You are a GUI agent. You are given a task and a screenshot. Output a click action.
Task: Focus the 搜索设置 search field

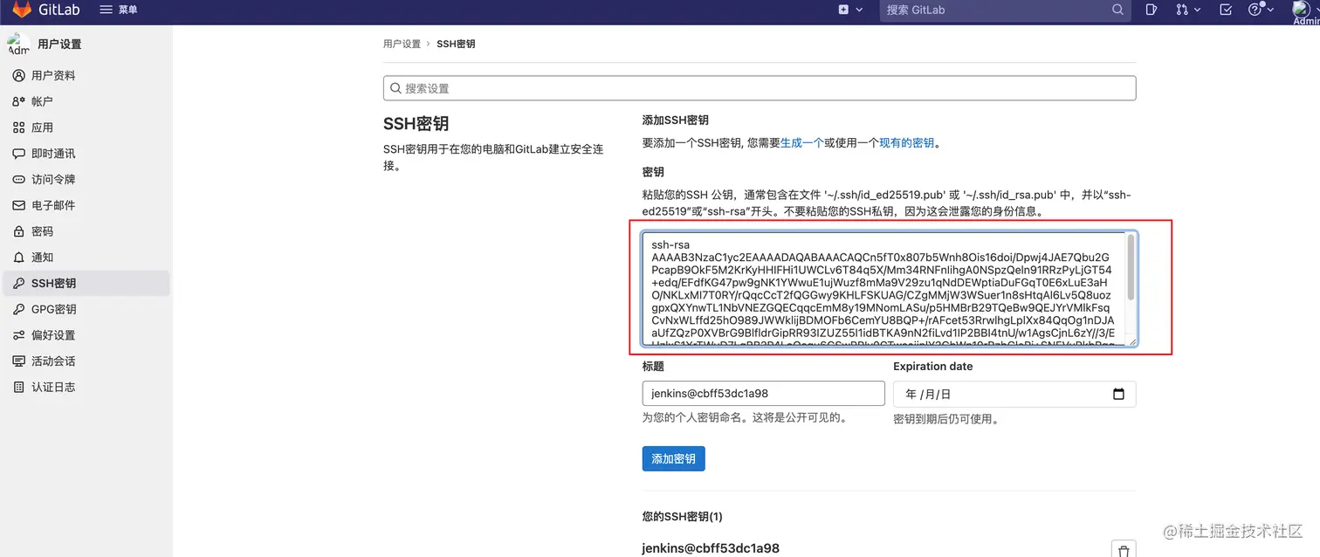(x=760, y=88)
